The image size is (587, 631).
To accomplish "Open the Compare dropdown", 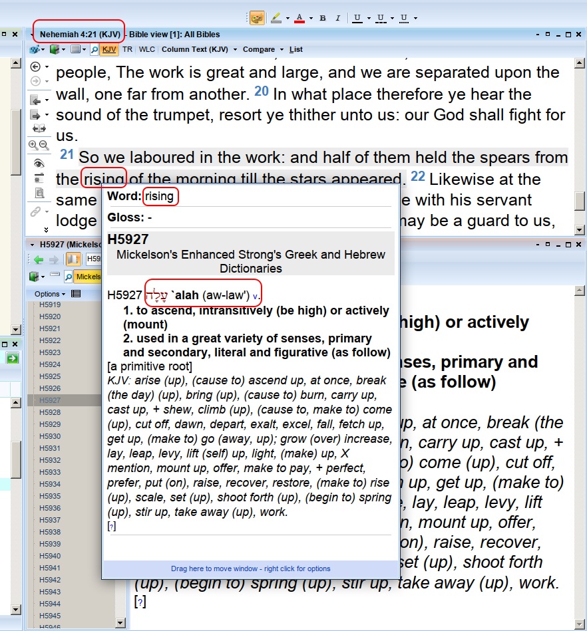I will coord(262,49).
